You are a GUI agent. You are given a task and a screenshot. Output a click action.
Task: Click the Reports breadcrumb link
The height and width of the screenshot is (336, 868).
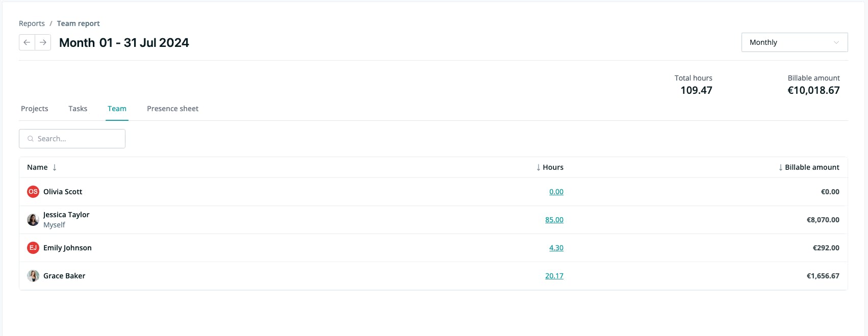pyautogui.click(x=32, y=23)
